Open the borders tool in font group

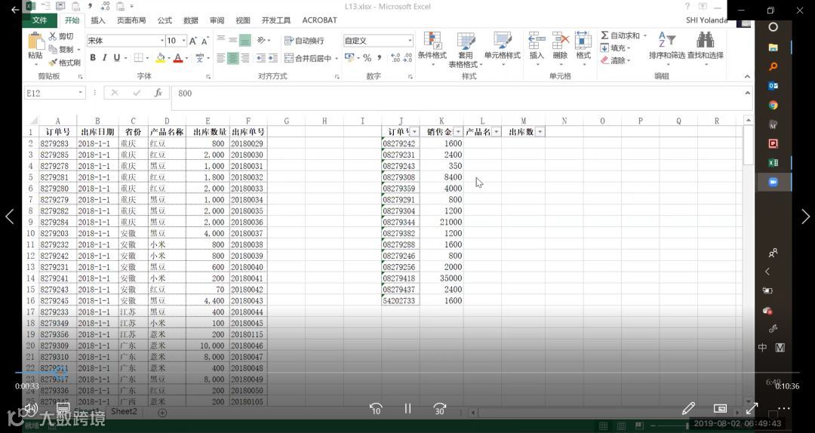138,57
